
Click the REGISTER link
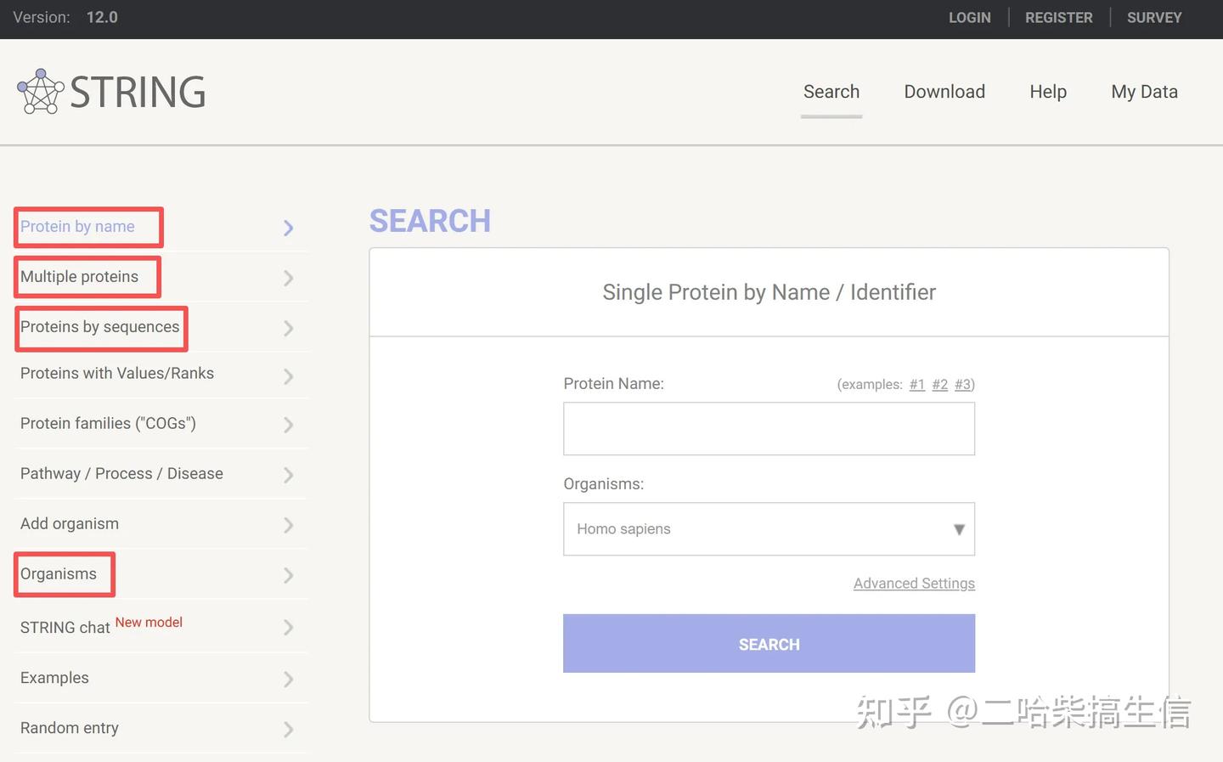tap(1059, 18)
